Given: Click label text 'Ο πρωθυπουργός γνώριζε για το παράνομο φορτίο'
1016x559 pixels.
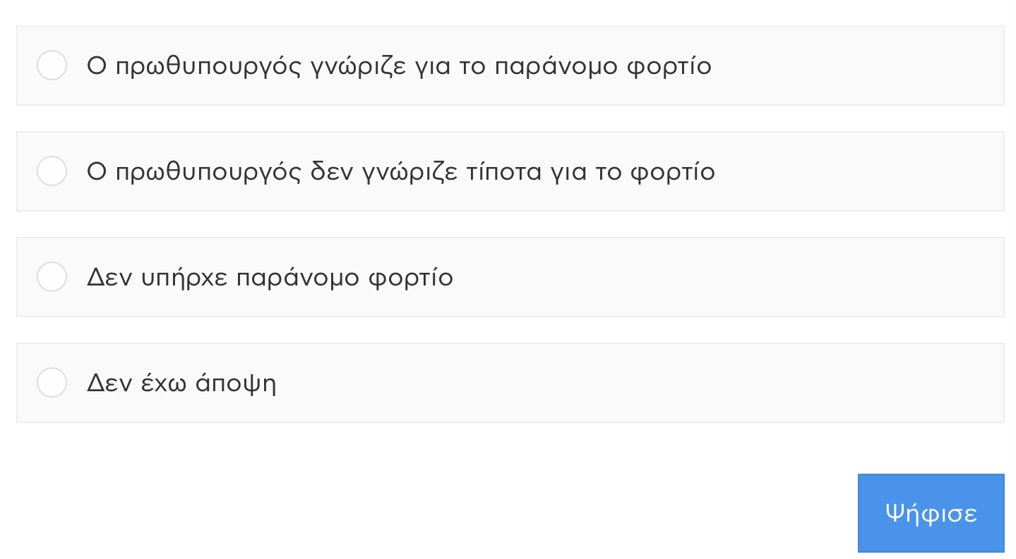Looking at the screenshot, I should tap(399, 66).
